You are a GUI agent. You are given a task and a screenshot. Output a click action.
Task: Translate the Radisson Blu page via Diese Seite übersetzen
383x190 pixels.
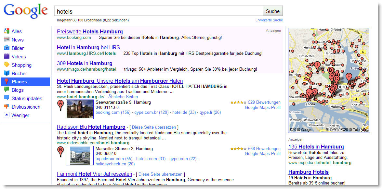click(154, 127)
